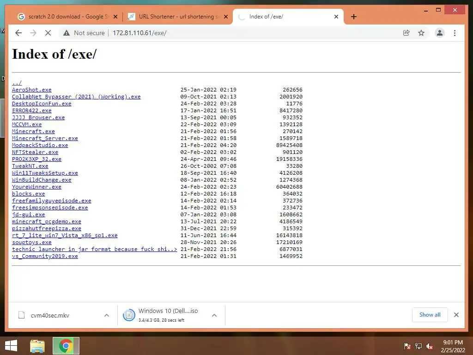Click freefamilyguyepisode.exe link
473x355 pixels.
[x=52, y=201]
